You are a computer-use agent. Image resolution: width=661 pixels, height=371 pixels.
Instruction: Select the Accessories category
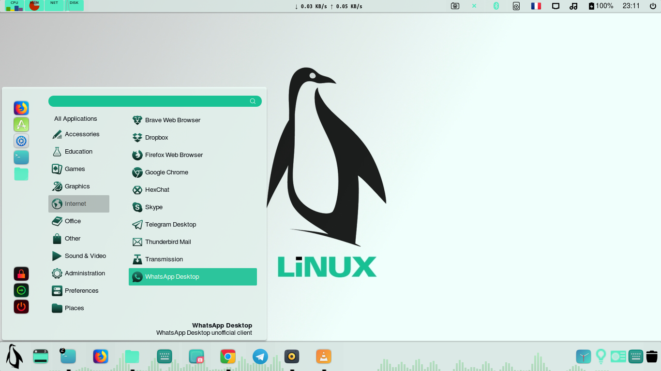tap(79, 134)
